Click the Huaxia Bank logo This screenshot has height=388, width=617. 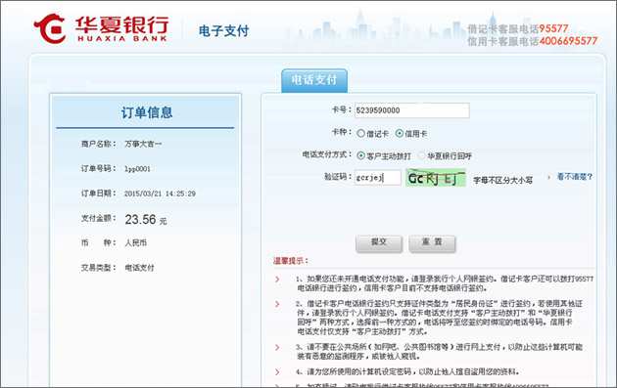pyautogui.click(x=102, y=28)
